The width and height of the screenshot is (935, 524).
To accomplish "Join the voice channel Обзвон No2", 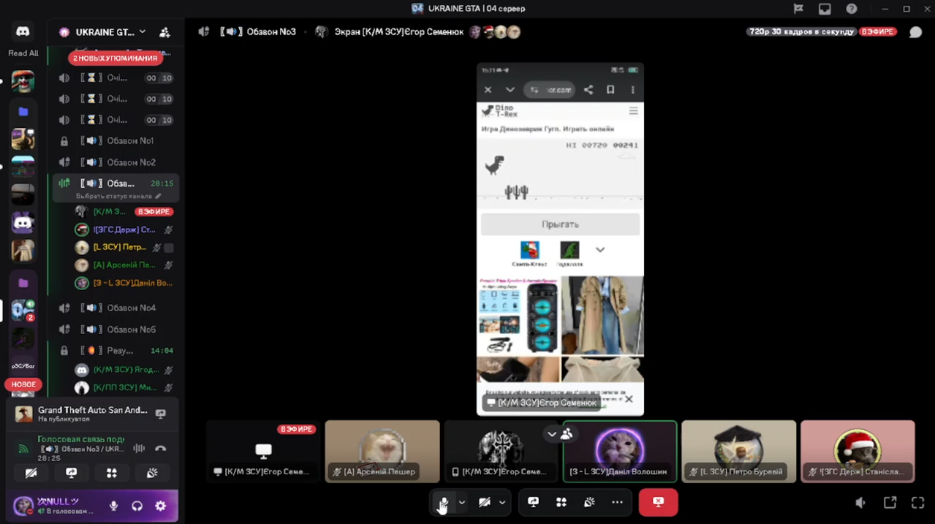I will 116,162.
